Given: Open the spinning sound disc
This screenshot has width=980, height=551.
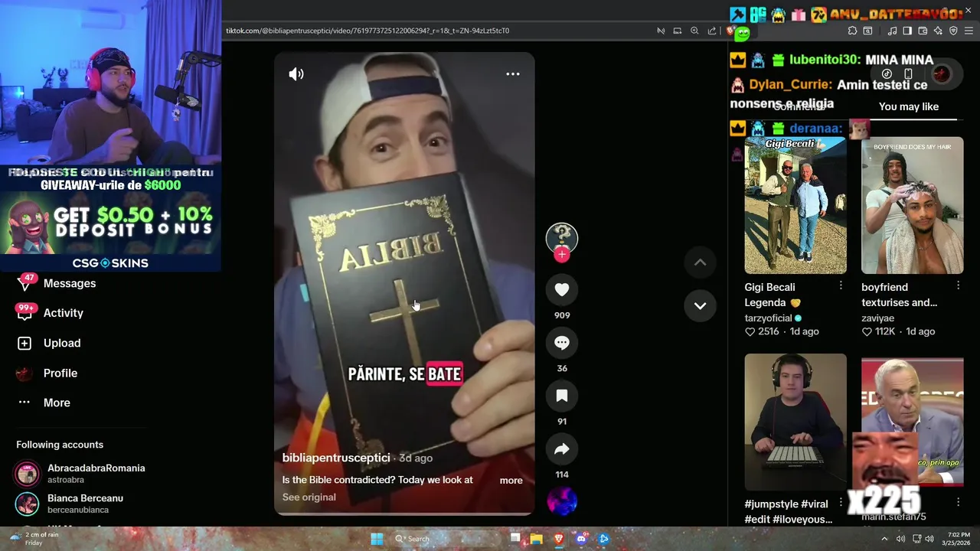Looking at the screenshot, I should tap(562, 501).
